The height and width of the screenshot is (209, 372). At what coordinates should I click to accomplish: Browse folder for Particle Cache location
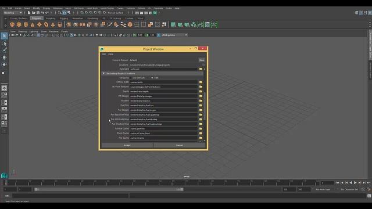coord(201,129)
